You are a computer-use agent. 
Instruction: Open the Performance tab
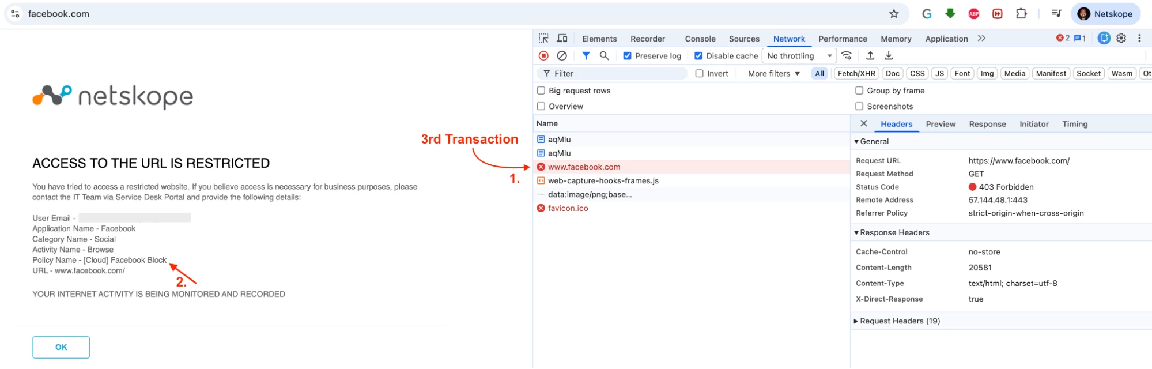(x=843, y=39)
